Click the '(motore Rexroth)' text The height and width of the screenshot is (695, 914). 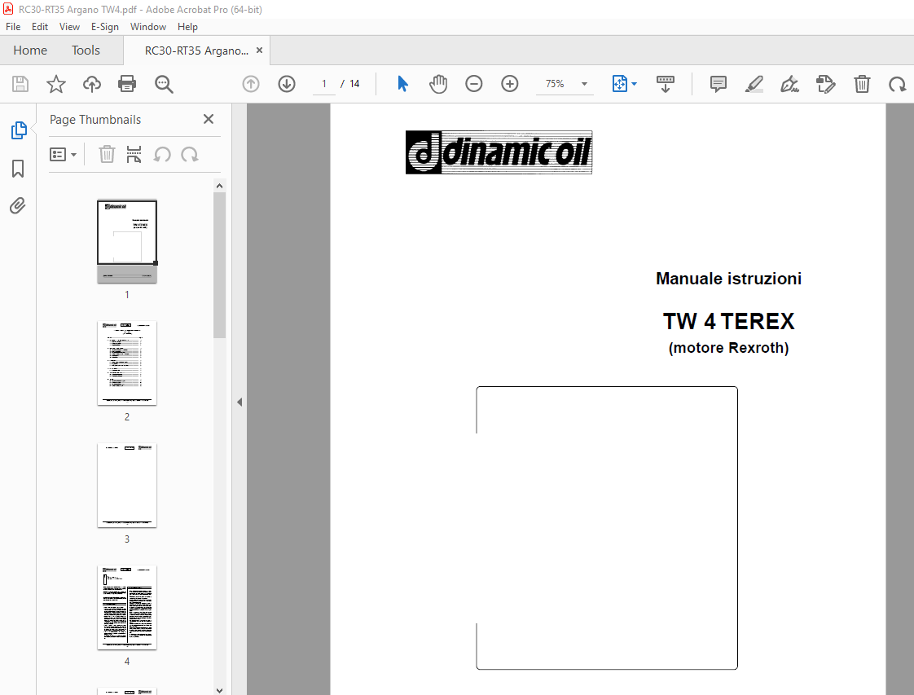click(728, 348)
